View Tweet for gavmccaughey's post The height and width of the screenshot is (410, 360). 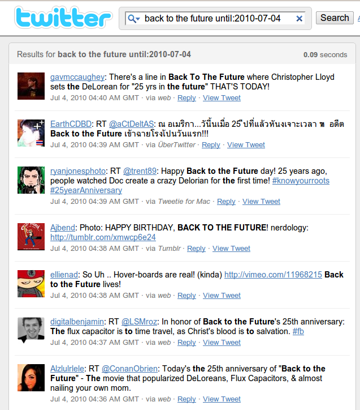(x=222, y=98)
